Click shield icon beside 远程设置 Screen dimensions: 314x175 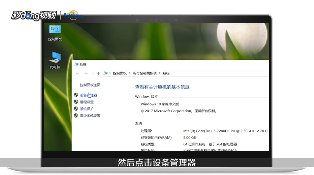pyautogui.click(x=76, y=102)
